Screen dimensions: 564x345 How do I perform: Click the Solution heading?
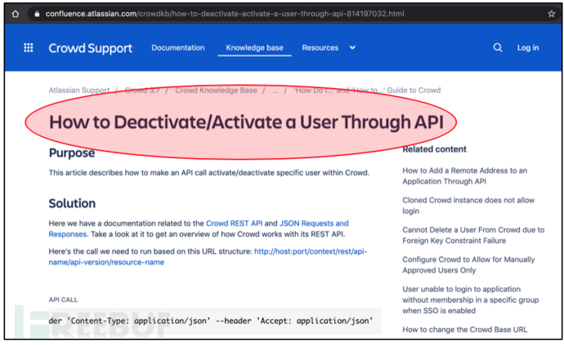point(72,204)
